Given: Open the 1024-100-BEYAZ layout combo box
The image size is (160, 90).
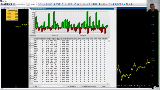Looking at the screenshot, I should [22, 4].
